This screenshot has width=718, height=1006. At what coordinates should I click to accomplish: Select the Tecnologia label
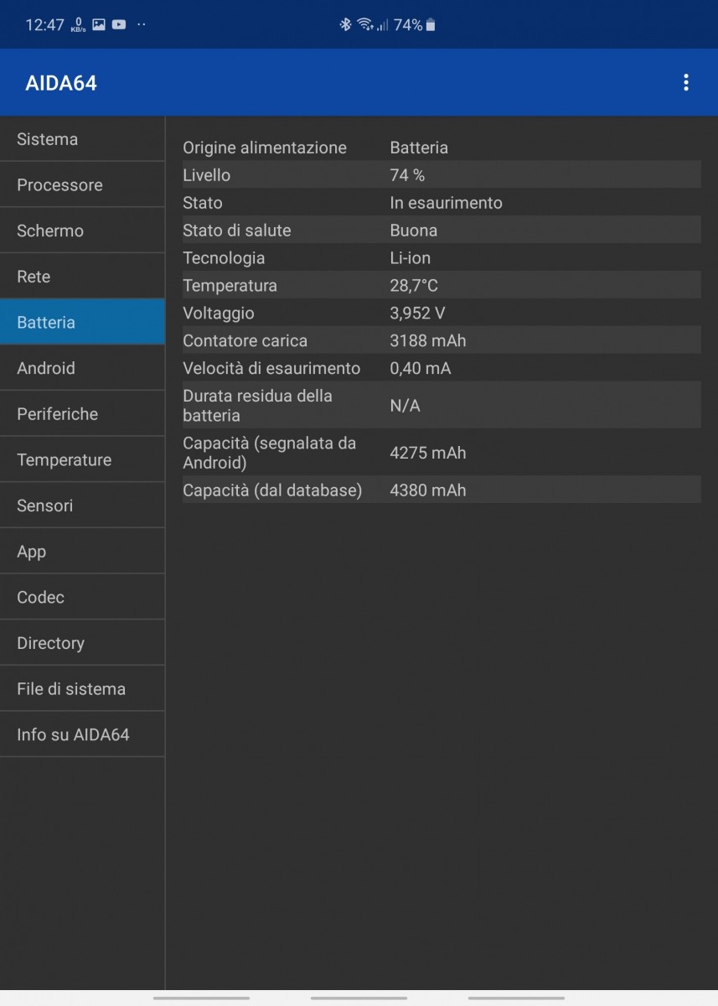[x=224, y=258]
